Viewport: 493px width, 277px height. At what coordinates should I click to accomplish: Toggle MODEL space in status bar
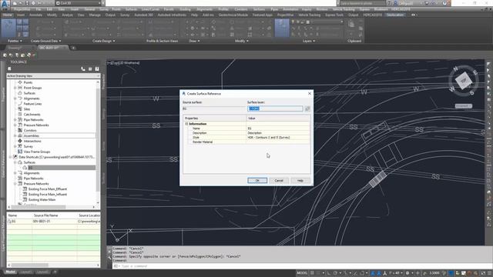point(302,273)
